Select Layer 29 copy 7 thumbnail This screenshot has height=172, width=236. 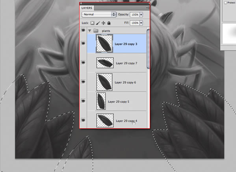pyautogui.click(x=105, y=63)
